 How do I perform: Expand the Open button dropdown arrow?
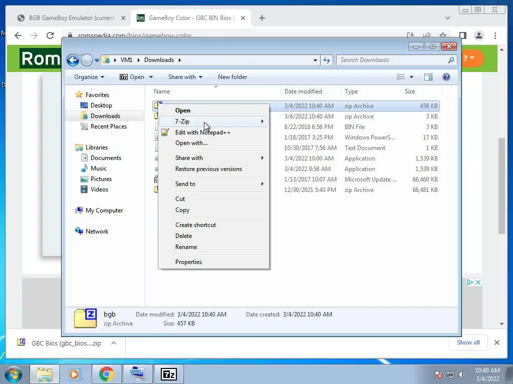(151, 77)
